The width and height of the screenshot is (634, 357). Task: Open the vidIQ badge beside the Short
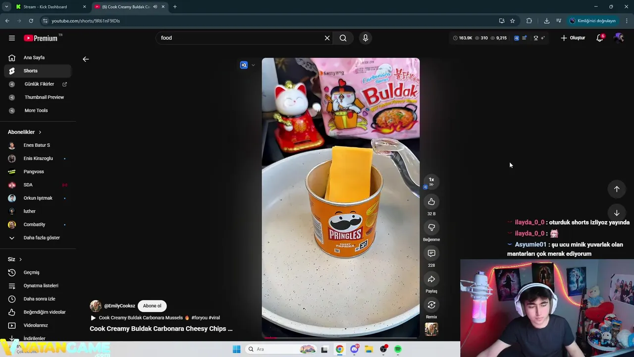coord(244,65)
